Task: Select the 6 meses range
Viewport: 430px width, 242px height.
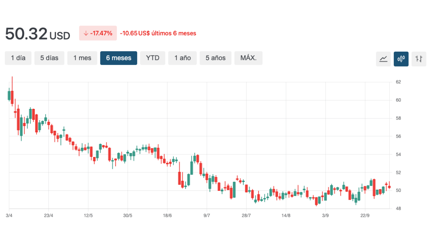Action: (119, 58)
